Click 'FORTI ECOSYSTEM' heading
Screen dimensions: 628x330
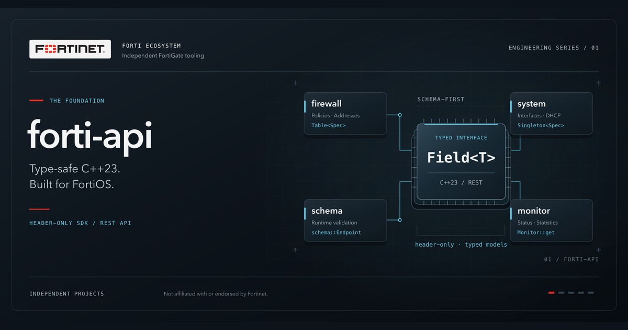[151, 46]
